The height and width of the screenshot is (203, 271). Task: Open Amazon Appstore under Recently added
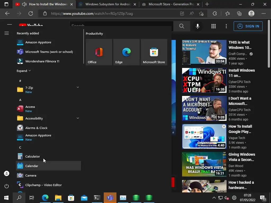click(48, 42)
